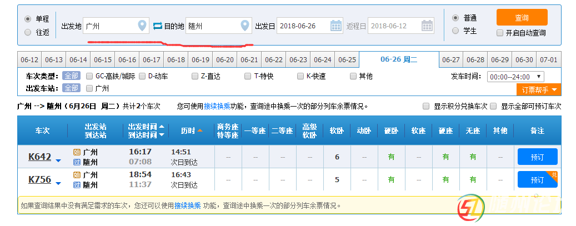Screen dimensions: 576x226
Task: Check the GC-高铁/城际 train type filter
Action: (x=89, y=76)
